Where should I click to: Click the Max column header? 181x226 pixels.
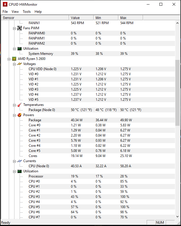[130, 18]
